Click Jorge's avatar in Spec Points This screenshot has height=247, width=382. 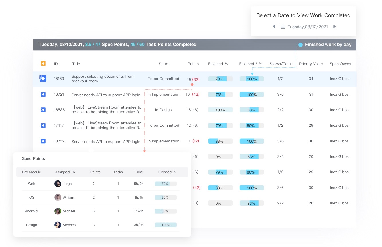(58, 184)
